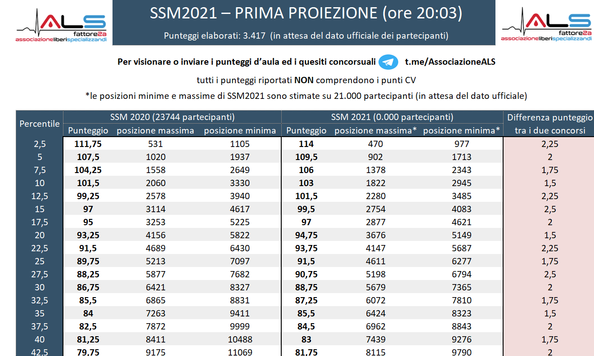Click the right ALS association logo
Screen dimensions: 594x356
547,26
